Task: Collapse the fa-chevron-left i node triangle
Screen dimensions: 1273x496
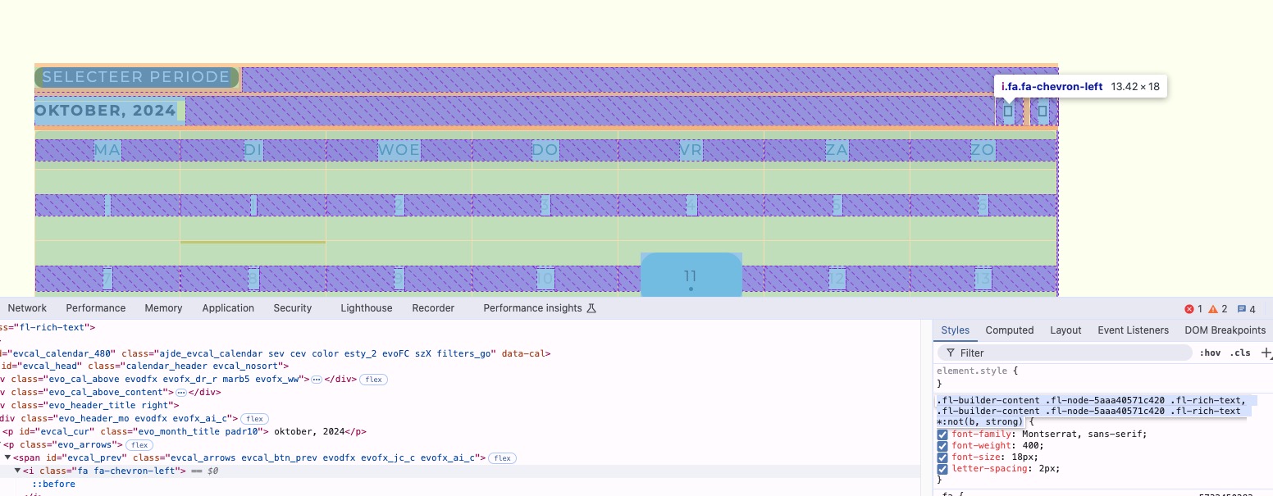Action: (x=18, y=471)
